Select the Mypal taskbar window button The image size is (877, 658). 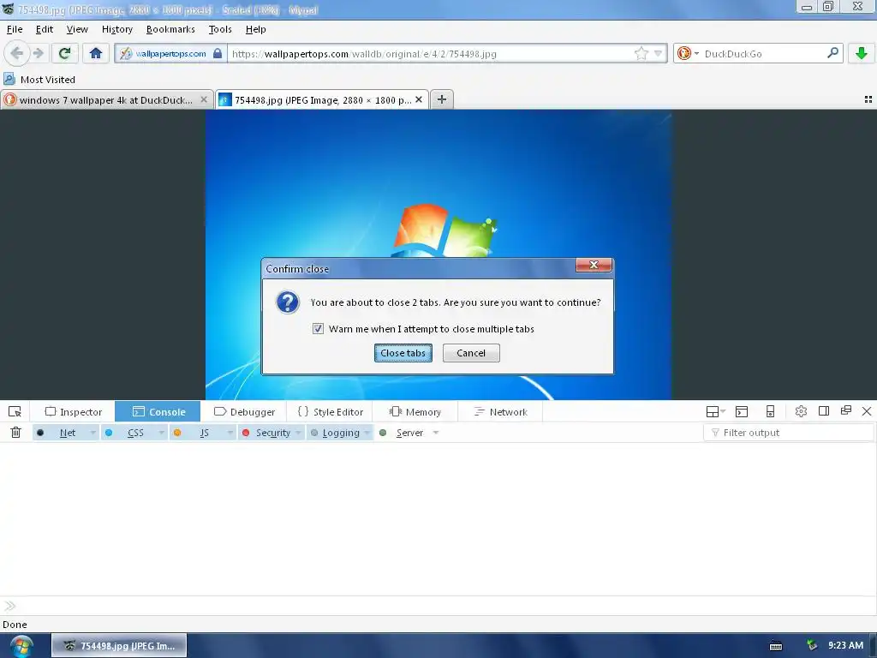[119, 646]
